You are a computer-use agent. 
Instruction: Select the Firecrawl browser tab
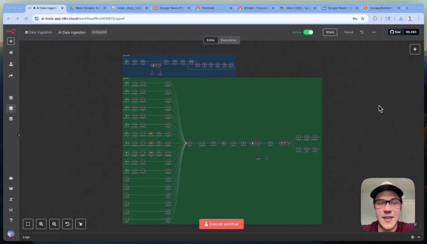[214, 8]
